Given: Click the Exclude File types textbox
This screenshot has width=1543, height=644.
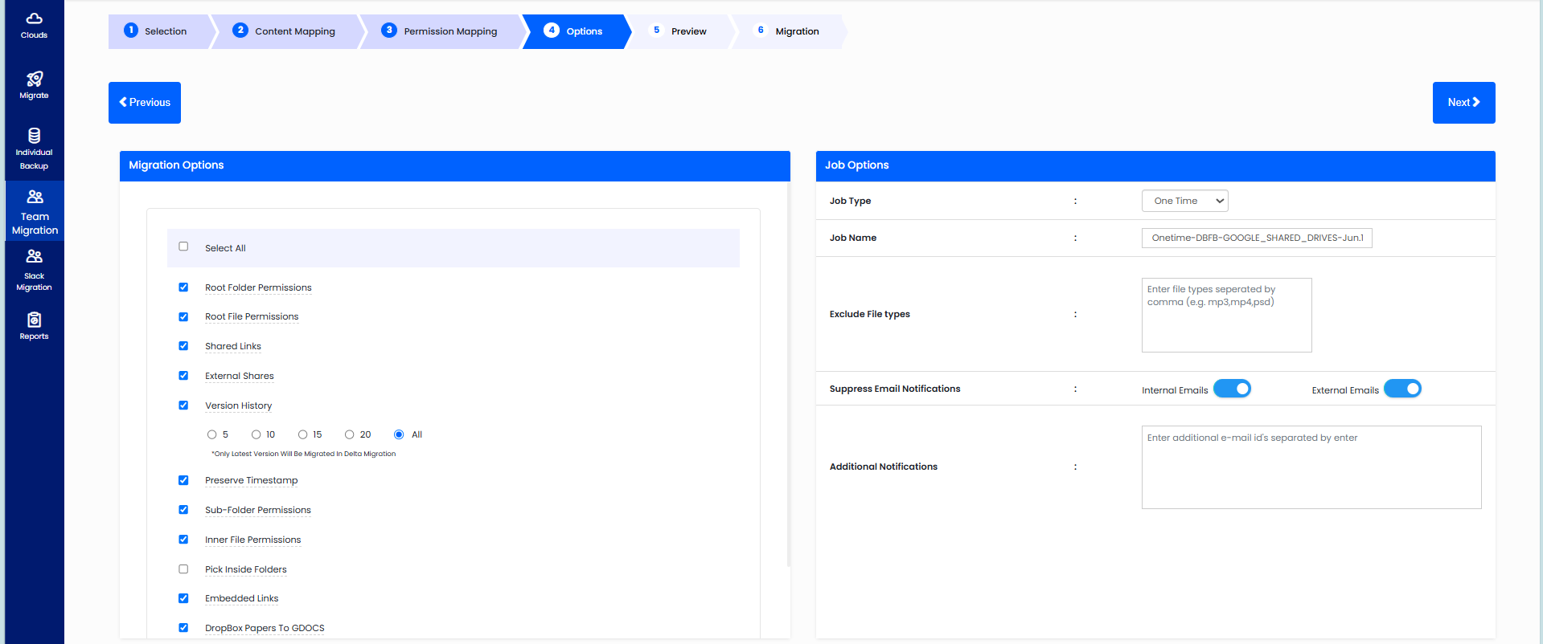Looking at the screenshot, I should pyautogui.click(x=1226, y=315).
